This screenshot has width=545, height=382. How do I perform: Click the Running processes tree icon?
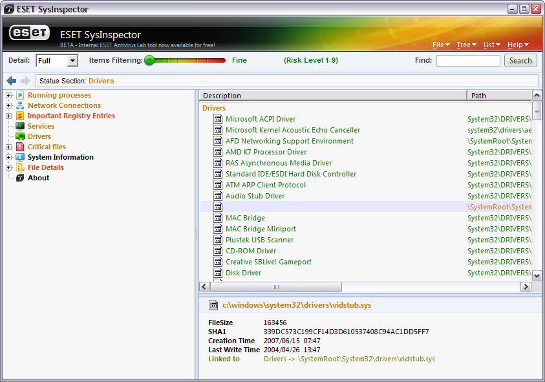click(x=20, y=95)
